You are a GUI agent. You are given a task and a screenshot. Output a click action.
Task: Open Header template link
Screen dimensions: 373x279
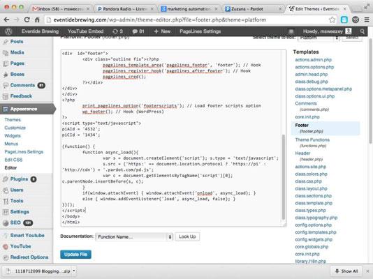tap(302, 153)
